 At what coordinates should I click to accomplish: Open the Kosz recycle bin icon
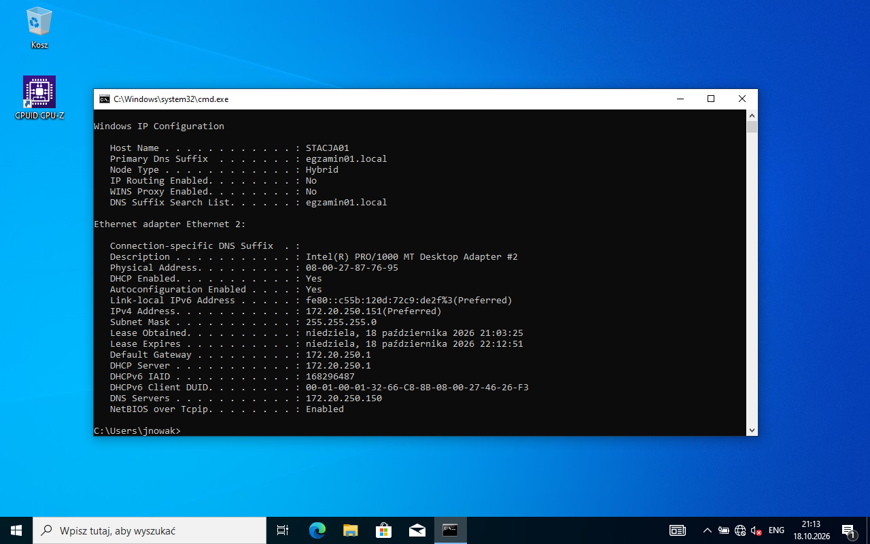point(39,28)
